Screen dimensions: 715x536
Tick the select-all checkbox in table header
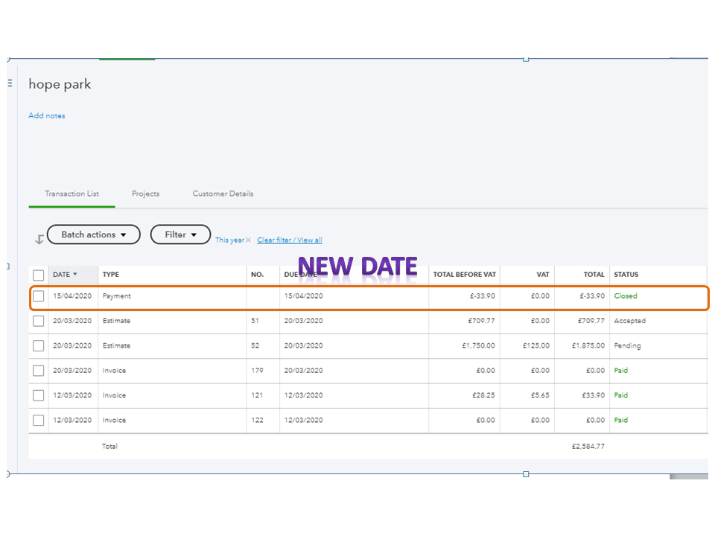[39, 275]
